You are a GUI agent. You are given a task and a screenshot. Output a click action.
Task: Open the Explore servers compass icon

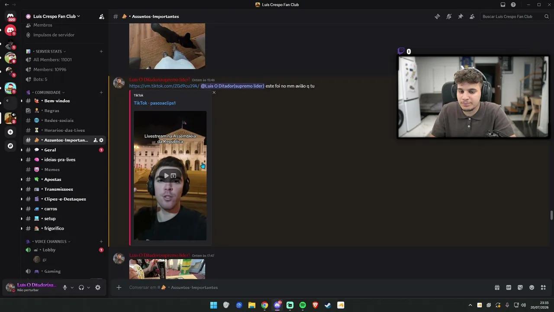pyautogui.click(x=10, y=146)
